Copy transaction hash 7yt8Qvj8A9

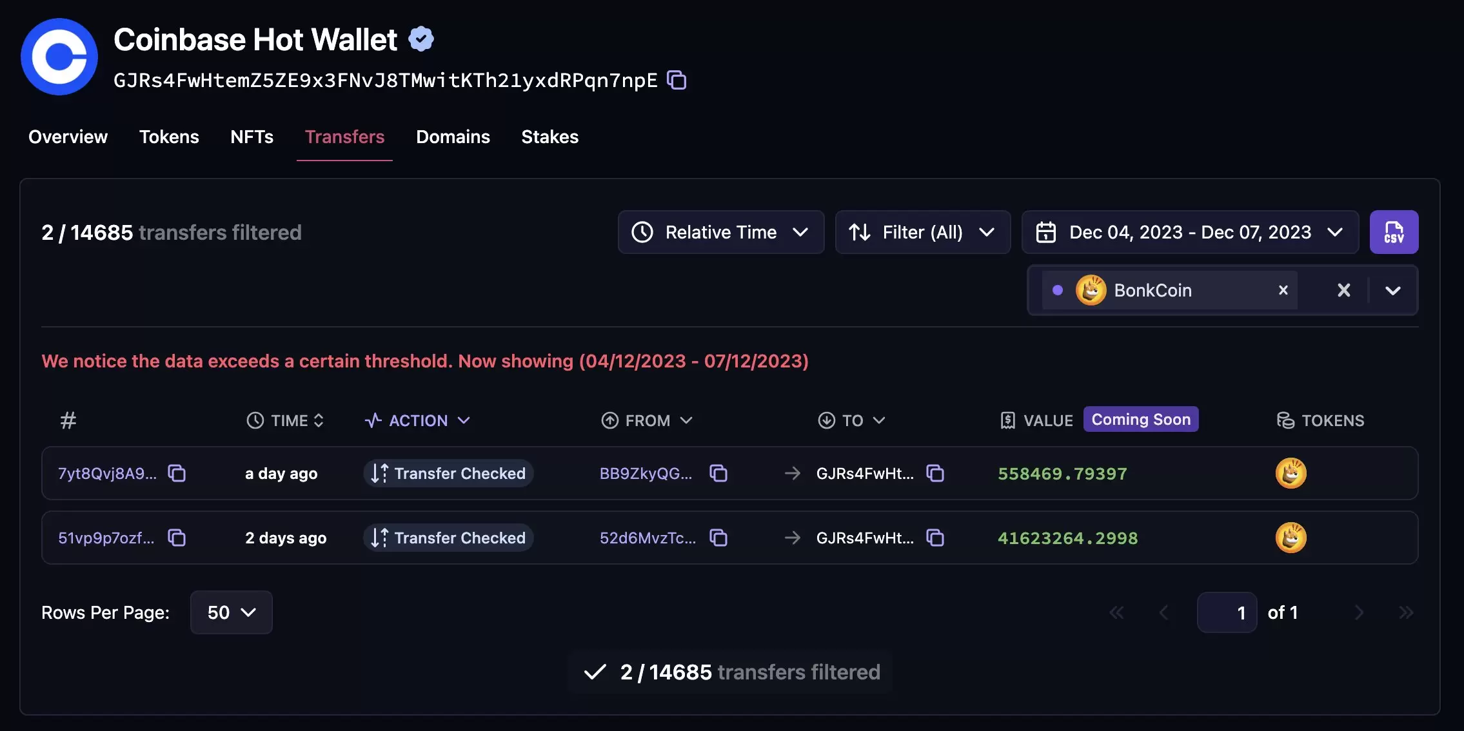[x=177, y=473]
